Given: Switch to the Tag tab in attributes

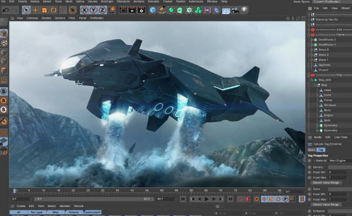Looking at the screenshot, I should (321, 150).
